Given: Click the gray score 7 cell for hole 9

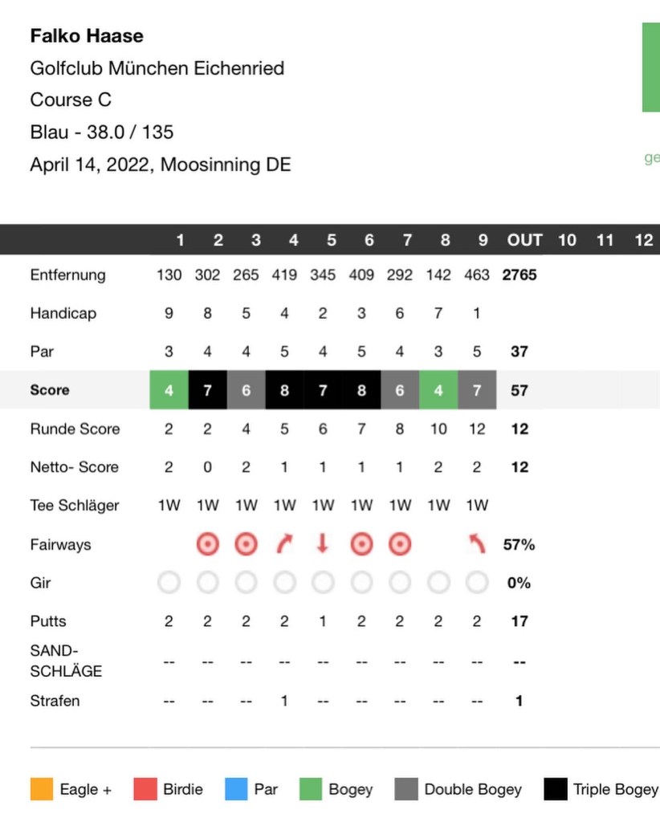Looking at the screenshot, I should click(x=477, y=390).
